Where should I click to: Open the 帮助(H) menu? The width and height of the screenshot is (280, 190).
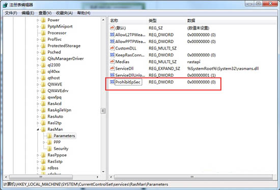[x=83, y=13]
